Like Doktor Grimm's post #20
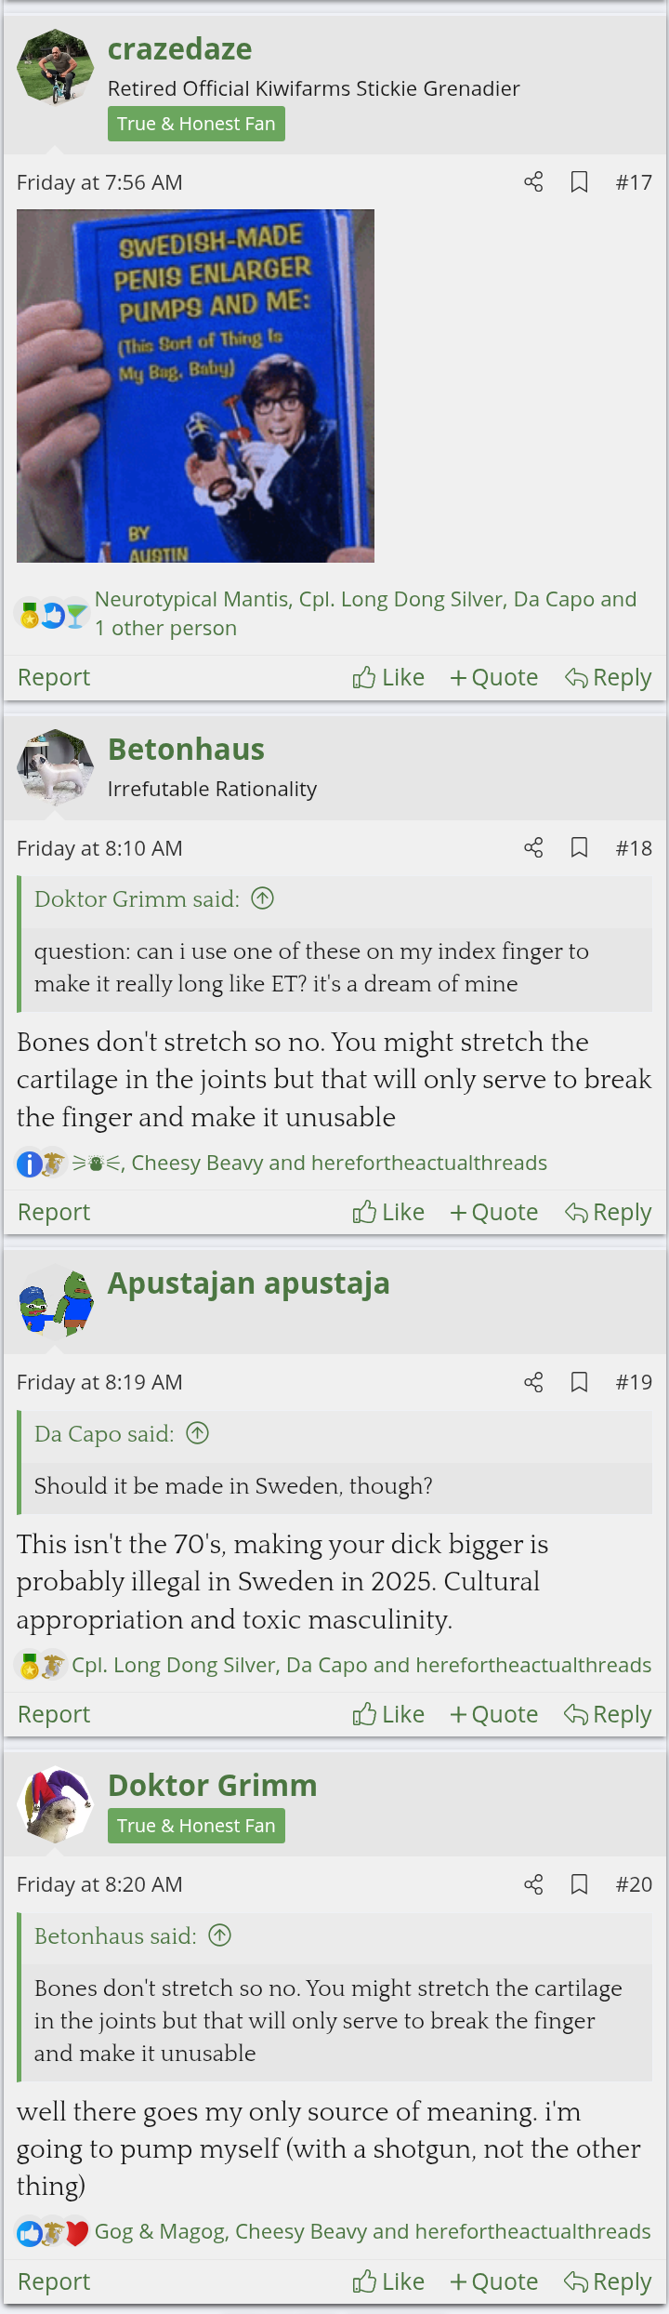This screenshot has height=2314, width=669. click(x=388, y=2281)
